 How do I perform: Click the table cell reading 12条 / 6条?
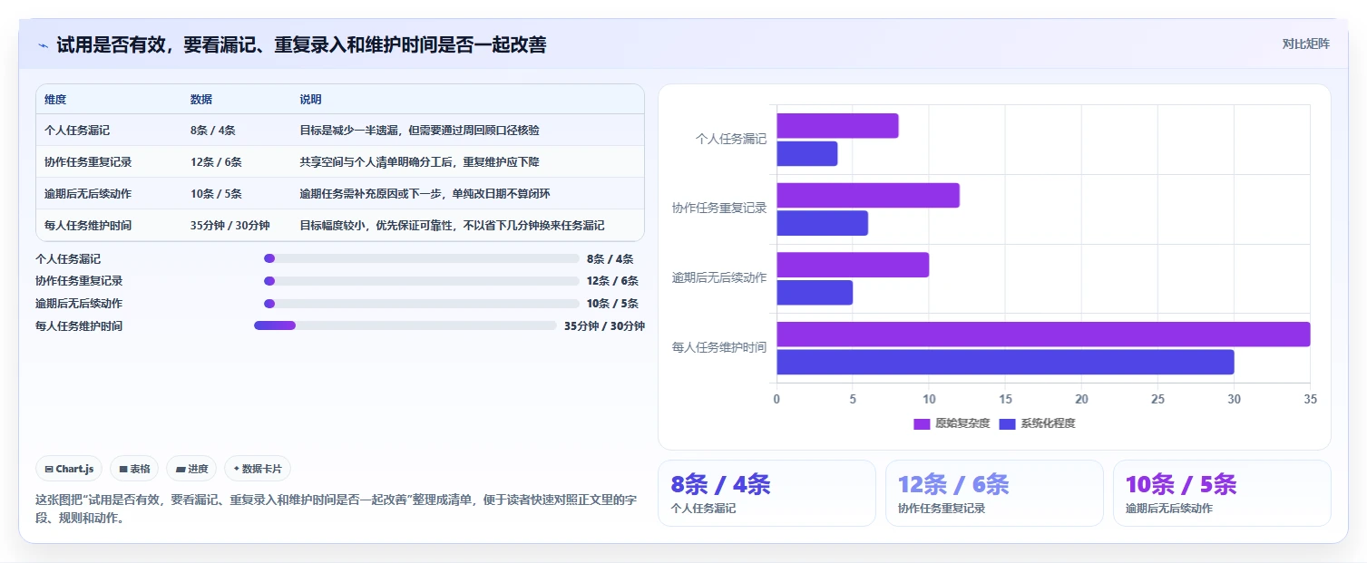coord(216,162)
